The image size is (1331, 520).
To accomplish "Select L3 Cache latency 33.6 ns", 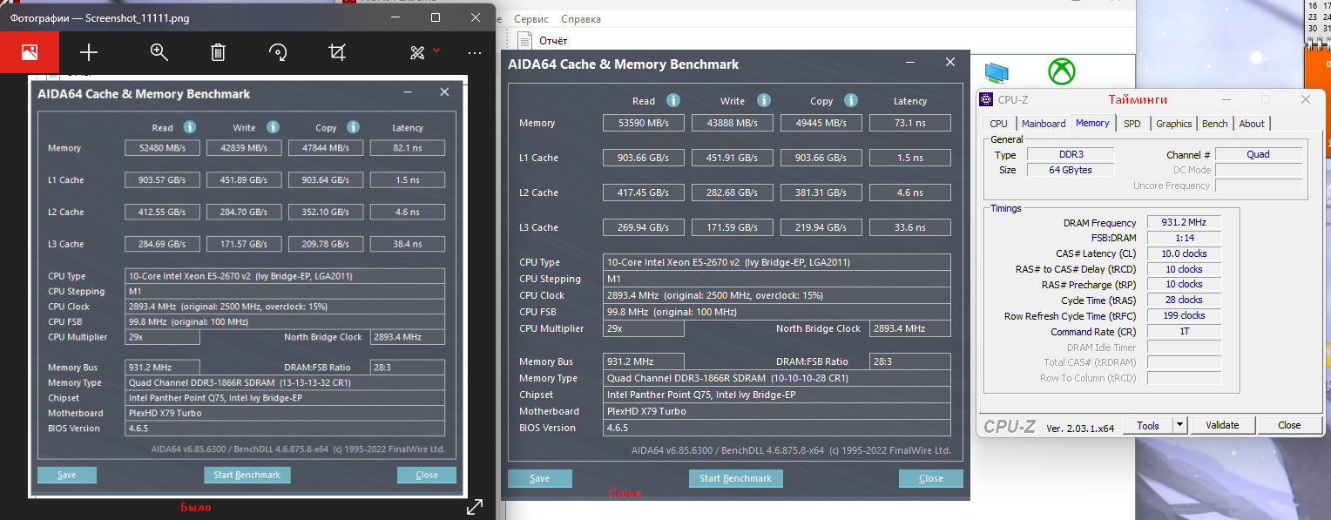I will pyautogui.click(x=910, y=227).
